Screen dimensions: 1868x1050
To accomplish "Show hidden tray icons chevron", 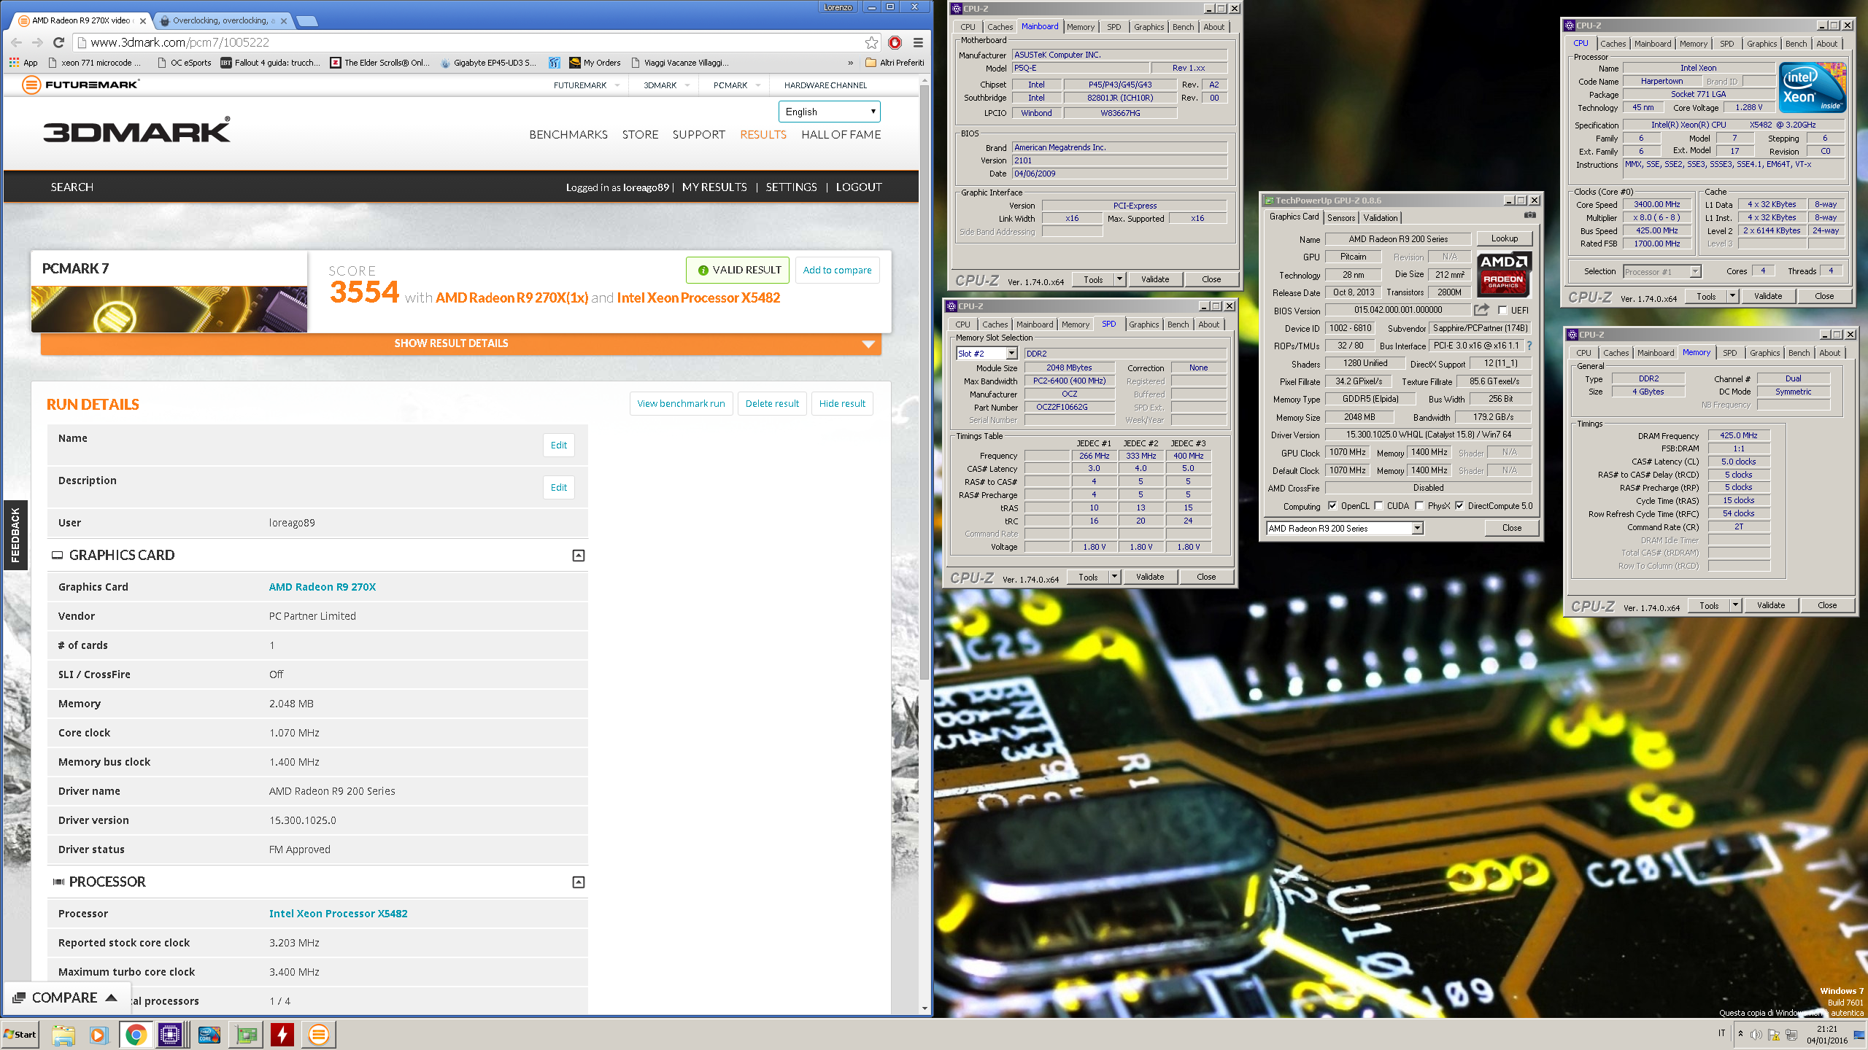I will 1740,1034.
